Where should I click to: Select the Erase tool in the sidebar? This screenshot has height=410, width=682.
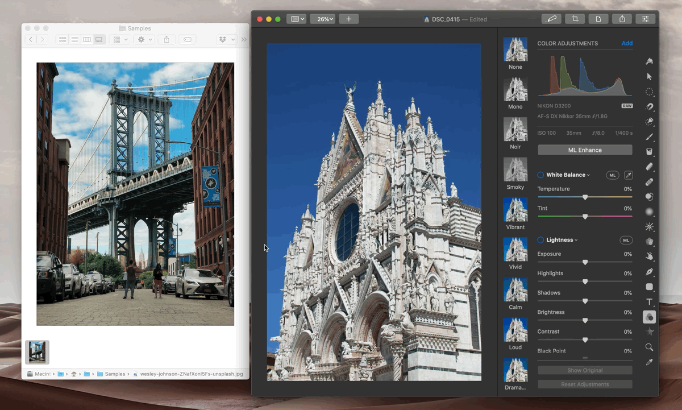coord(650,167)
